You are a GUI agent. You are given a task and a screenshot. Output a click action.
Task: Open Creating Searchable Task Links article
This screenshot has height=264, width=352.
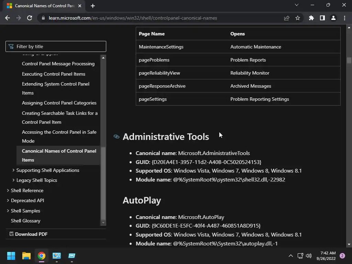point(60,118)
